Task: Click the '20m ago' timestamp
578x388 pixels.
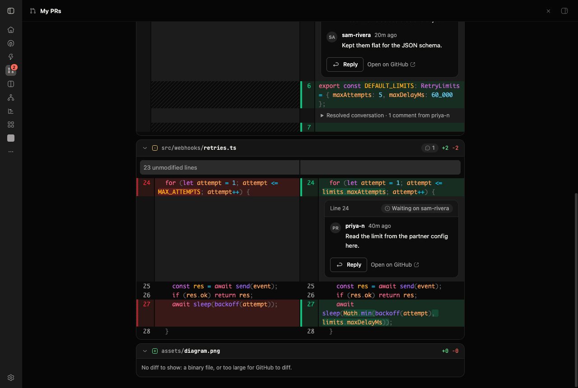Action: click(x=386, y=35)
